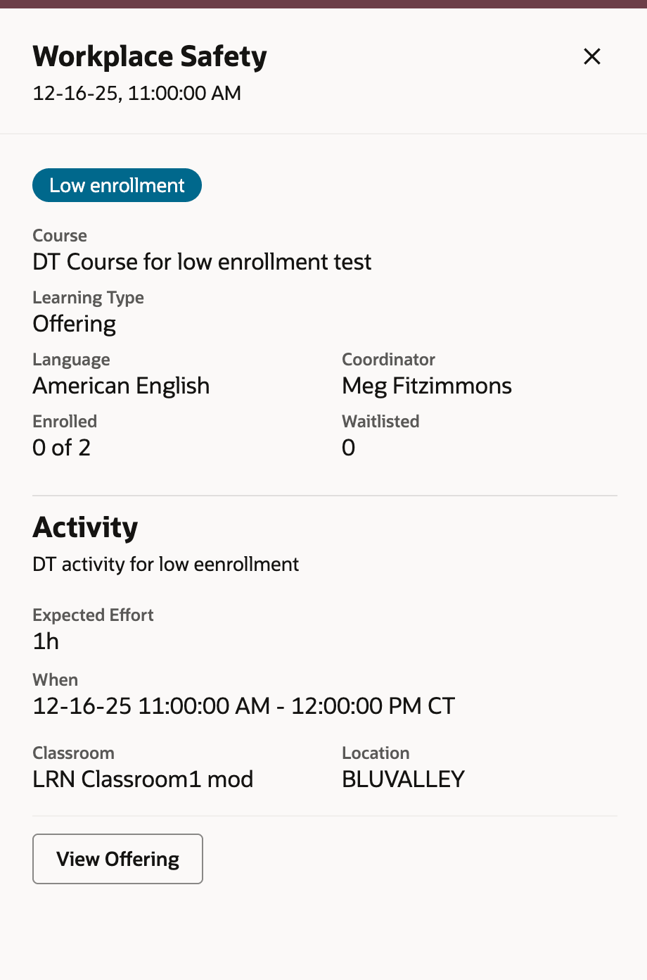Image resolution: width=647 pixels, height=980 pixels.
Task: Click the Classroom field label
Action: point(73,753)
